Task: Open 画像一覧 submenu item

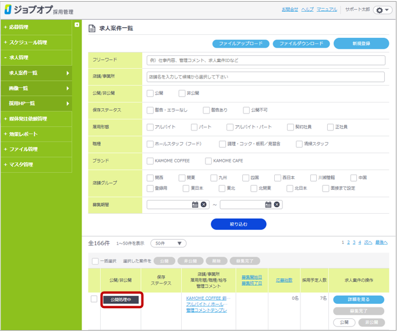Action: coord(36,88)
